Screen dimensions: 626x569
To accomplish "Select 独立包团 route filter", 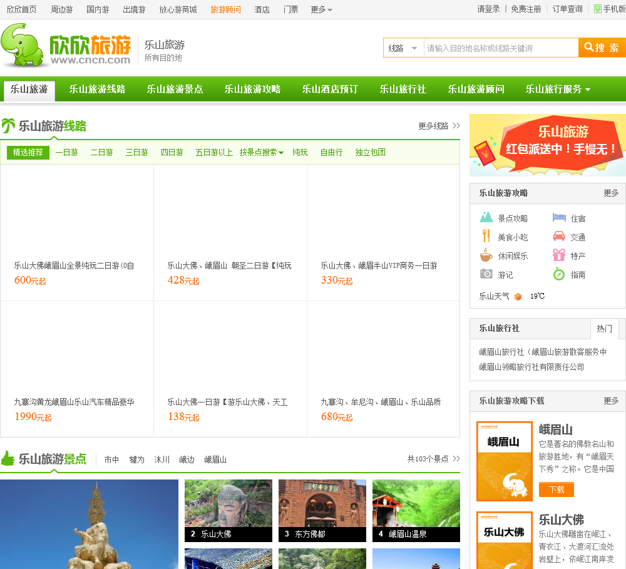I will tap(371, 153).
